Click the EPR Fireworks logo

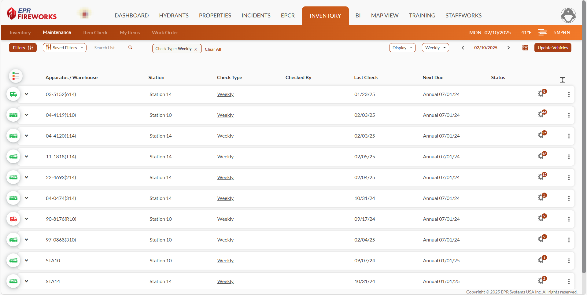31,13
